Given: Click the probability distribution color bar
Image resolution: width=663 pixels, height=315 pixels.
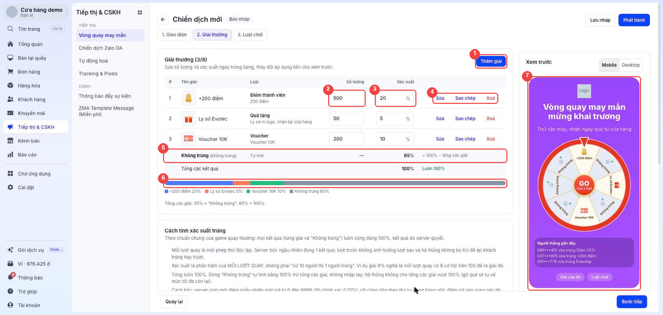Looking at the screenshot, I should [x=335, y=183].
